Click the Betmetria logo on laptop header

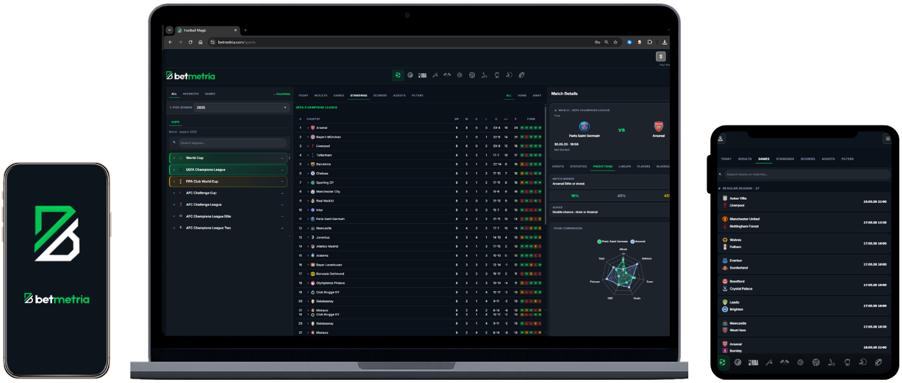[190, 76]
